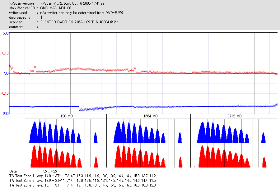Click the red histogram in the 1664 MB zone

[x=149, y=156]
